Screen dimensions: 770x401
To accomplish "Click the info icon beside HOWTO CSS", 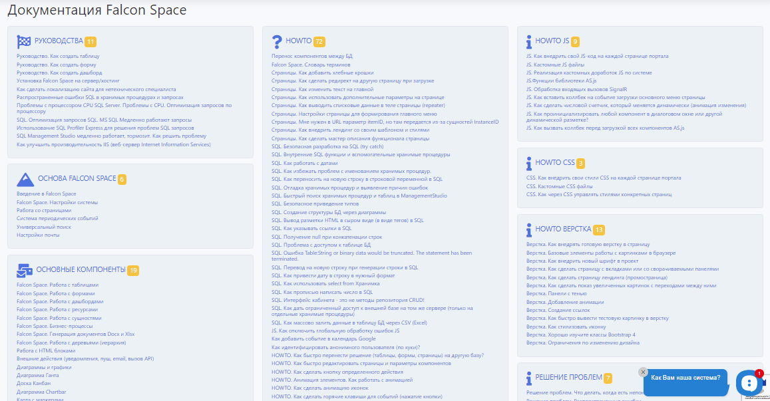I will (529, 164).
